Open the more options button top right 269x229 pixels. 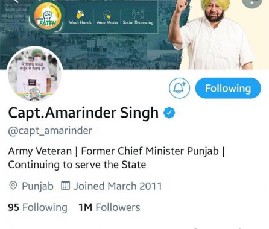tap(252, 2)
